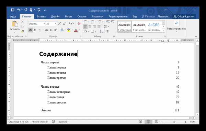Image resolution: width=206 pixels, height=131 pixels.
Task: Open the Ubuntu font name dropdown
Action: coord(44,24)
